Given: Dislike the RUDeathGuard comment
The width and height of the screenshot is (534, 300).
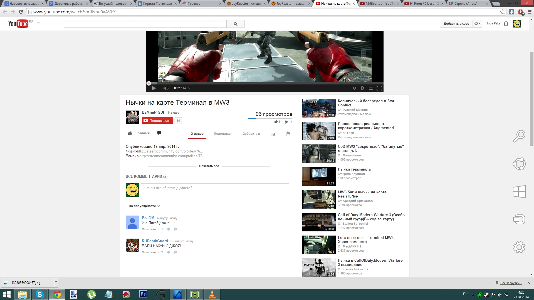Looking at the screenshot, I should (175, 252).
